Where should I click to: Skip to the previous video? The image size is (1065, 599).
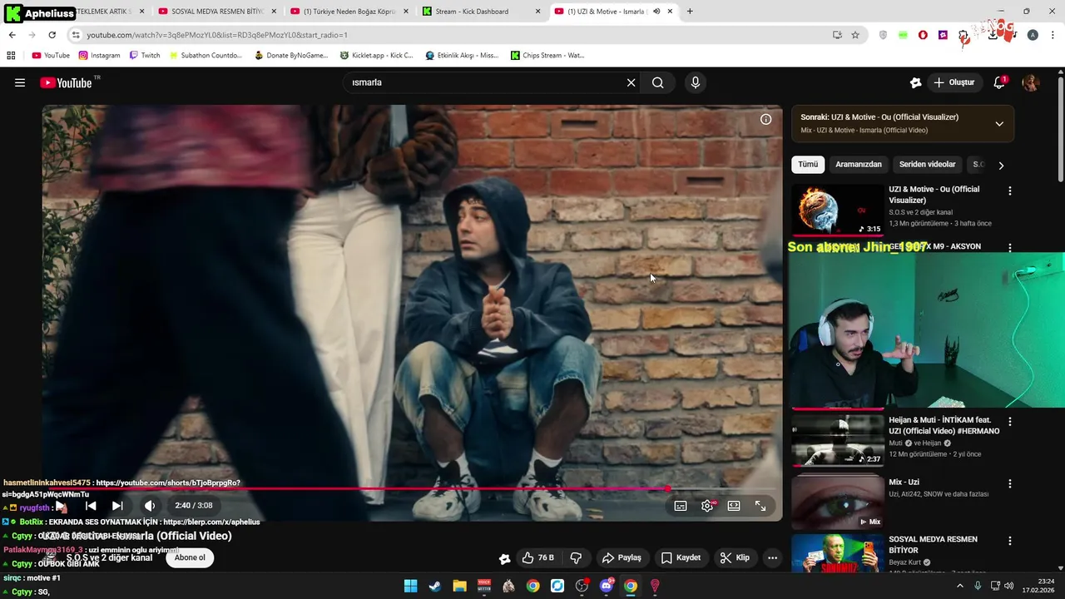click(91, 505)
